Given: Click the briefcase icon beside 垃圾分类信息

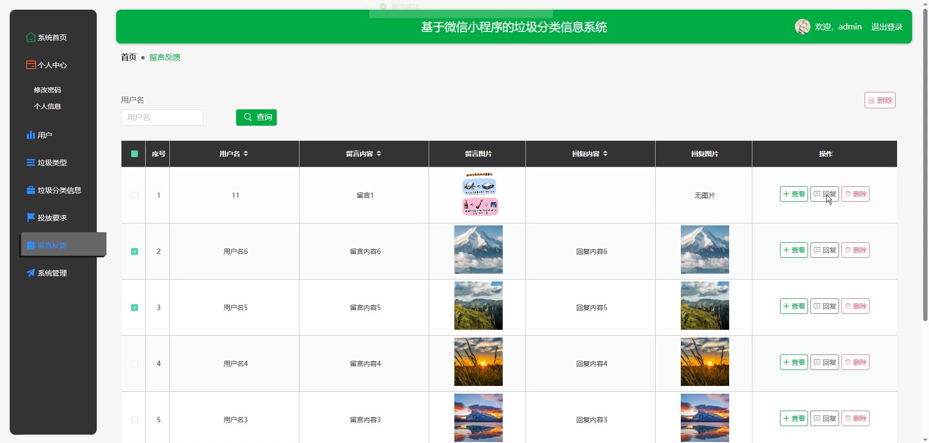Looking at the screenshot, I should coord(30,190).
